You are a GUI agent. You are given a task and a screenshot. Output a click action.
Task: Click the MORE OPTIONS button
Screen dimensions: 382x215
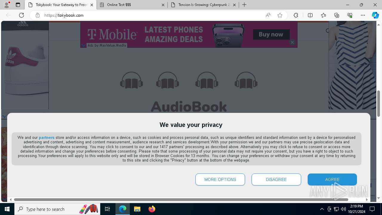tap(220, 179)
